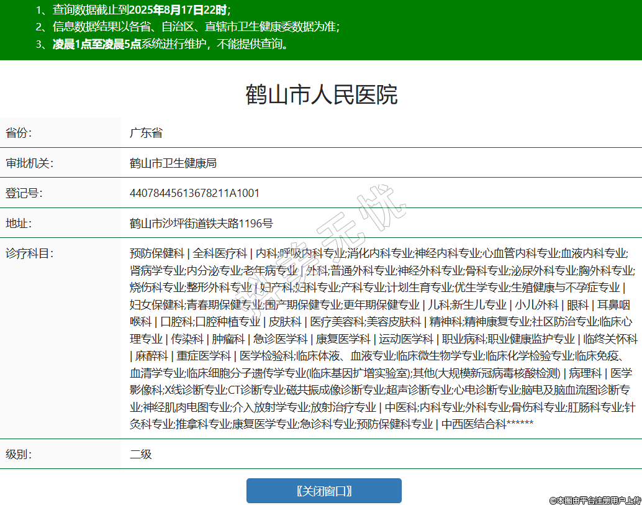Select the 审批机关 field label

[30, 163]
